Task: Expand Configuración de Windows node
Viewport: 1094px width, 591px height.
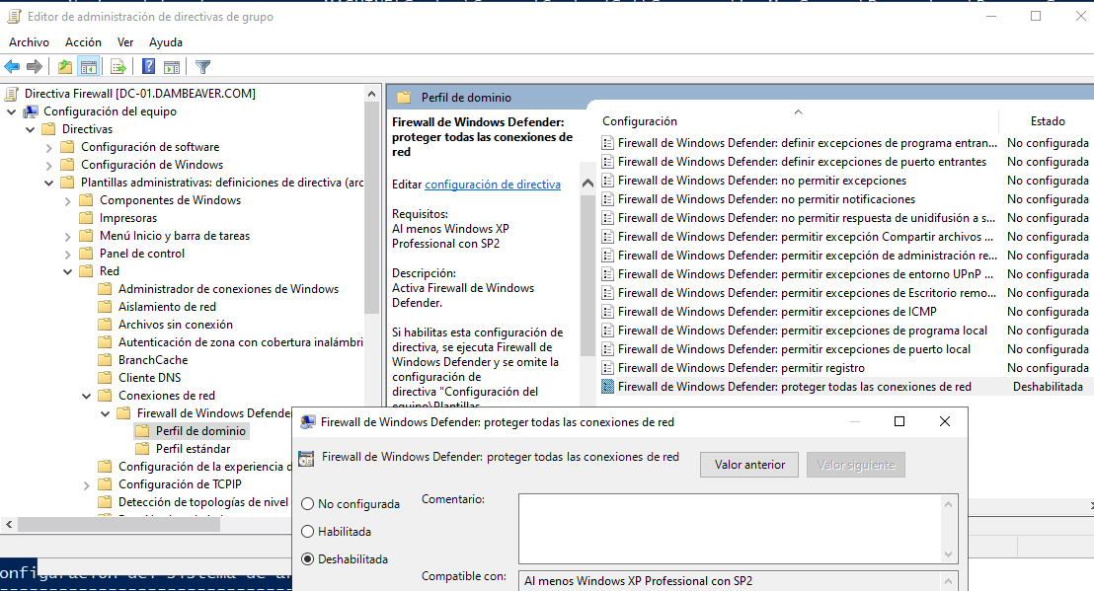Action: click(48, 165)
